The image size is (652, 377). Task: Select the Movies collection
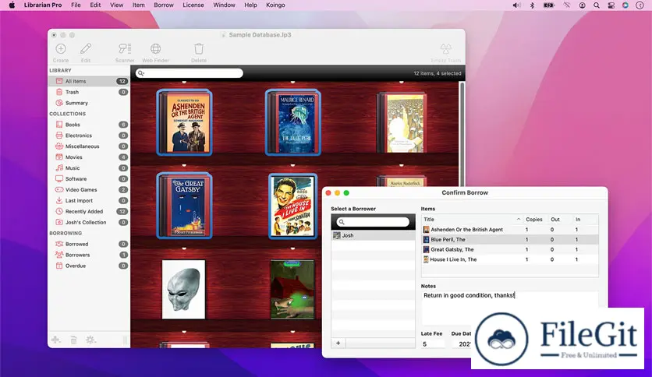[x=89, y=157]
